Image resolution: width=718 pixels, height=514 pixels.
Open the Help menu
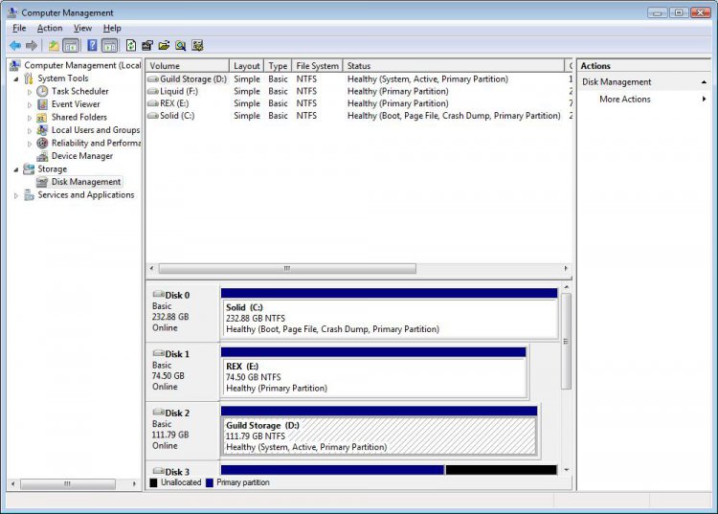coord(112,28)
